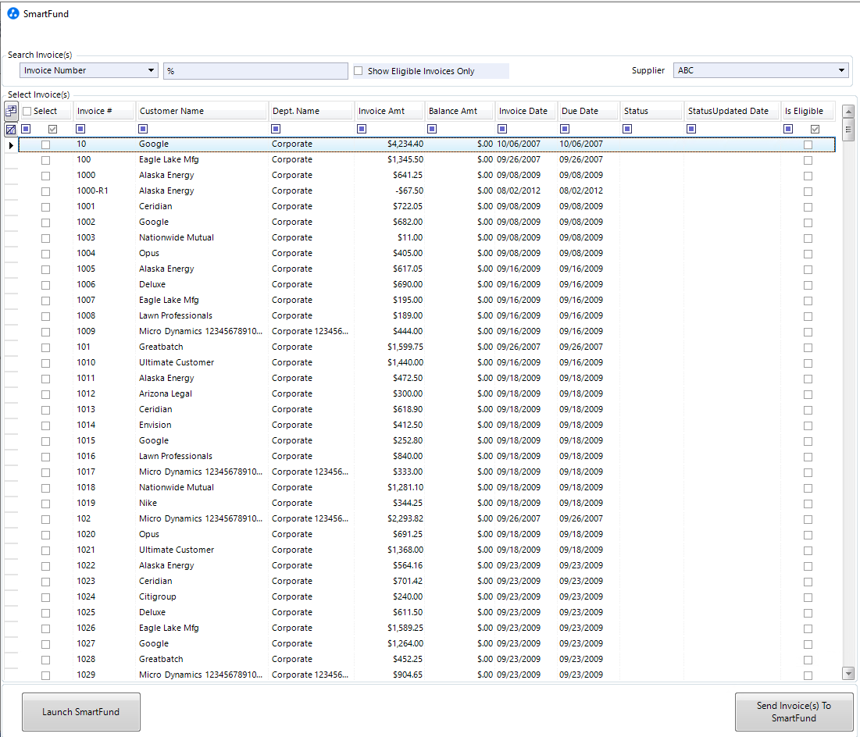
Task: Open the grid column chooser icon
Action: (11, 111)
